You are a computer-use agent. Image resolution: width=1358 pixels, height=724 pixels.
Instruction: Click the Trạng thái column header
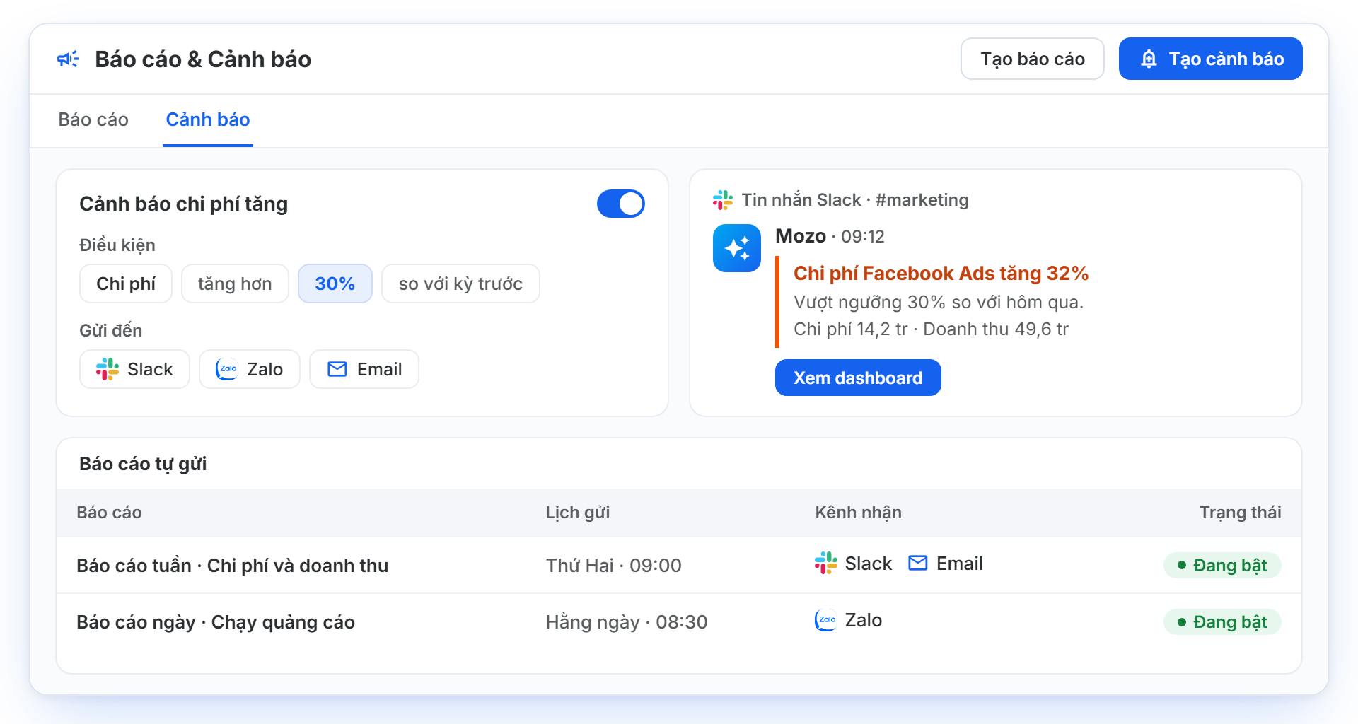point(1241,513)
